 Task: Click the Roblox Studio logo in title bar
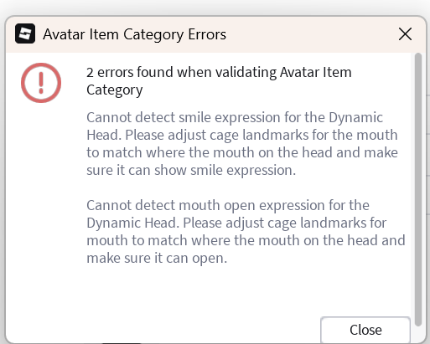25,33
